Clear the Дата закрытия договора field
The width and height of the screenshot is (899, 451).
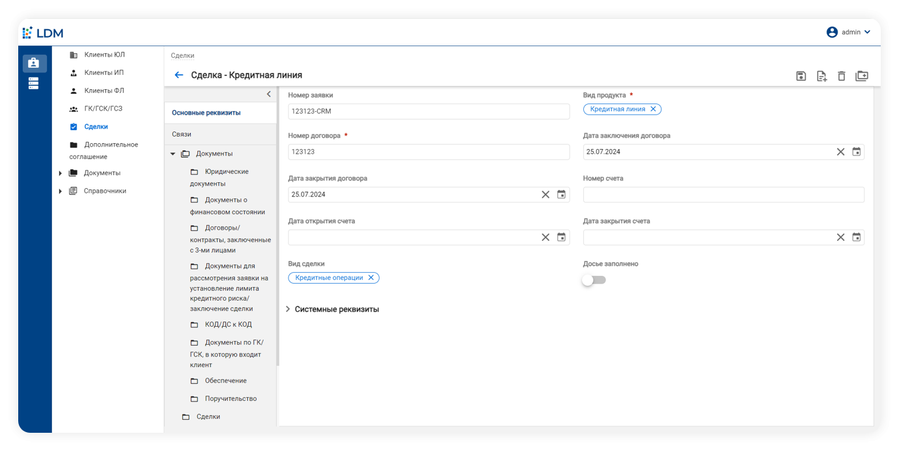[546, 195]
